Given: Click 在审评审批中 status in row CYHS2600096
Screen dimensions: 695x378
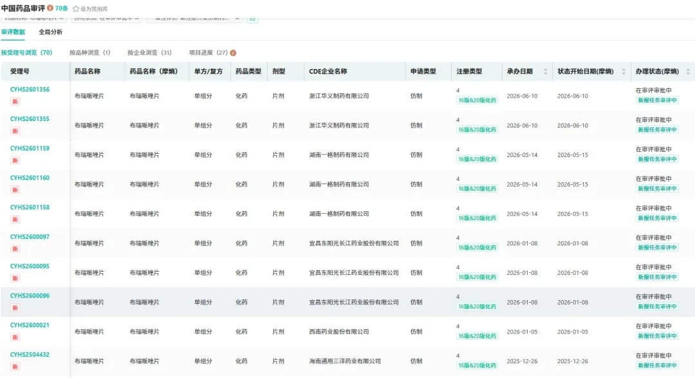Looking at the screenshot, I should pos(653,296).
